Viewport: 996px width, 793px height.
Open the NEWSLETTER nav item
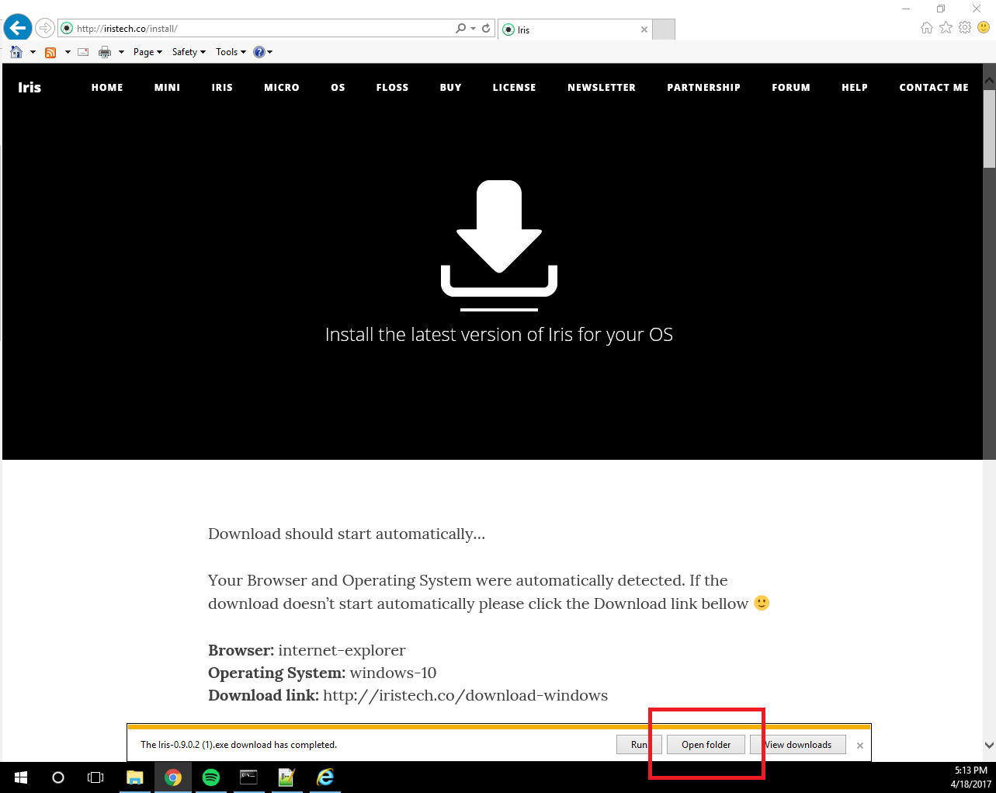click(x=602, y=88)
